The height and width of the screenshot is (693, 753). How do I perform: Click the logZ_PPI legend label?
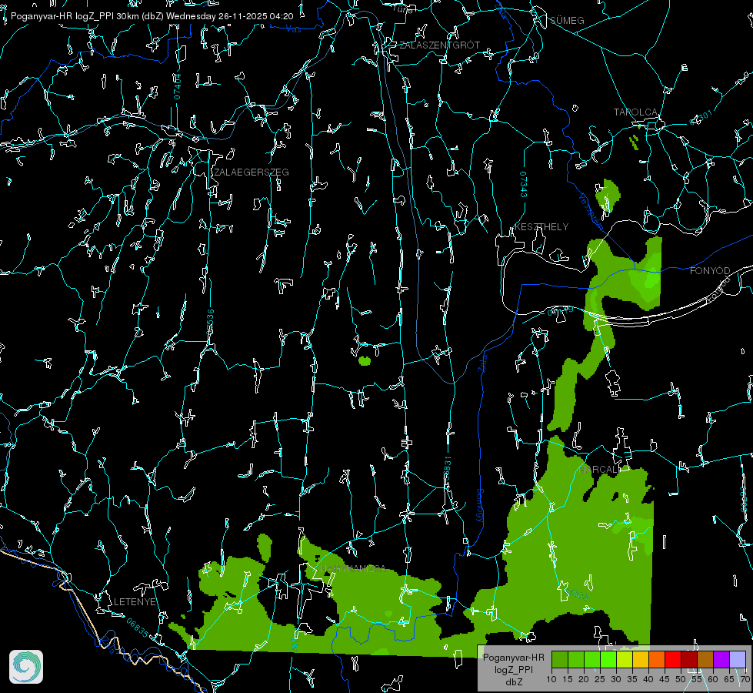513,669
